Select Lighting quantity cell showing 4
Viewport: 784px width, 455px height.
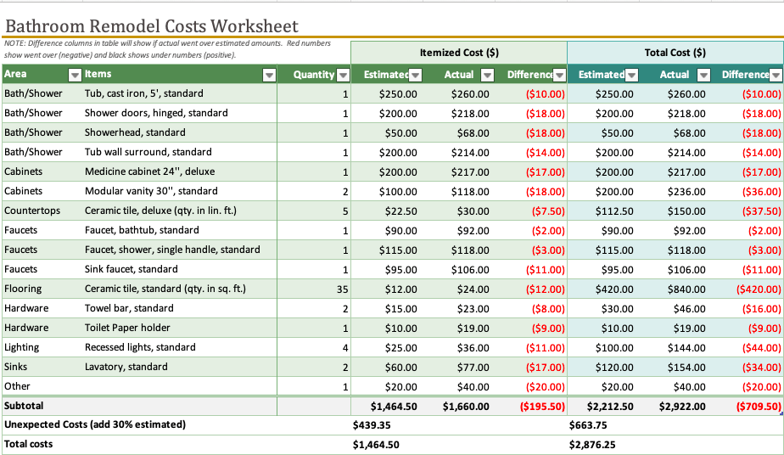[x=314, y=347]
